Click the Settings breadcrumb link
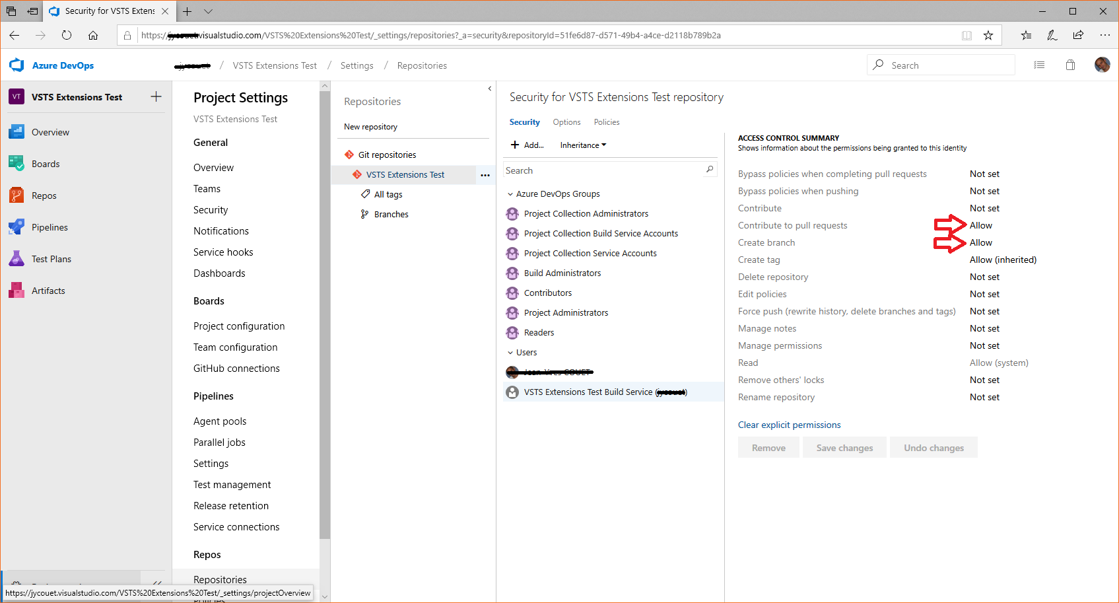 pos(356,65)
